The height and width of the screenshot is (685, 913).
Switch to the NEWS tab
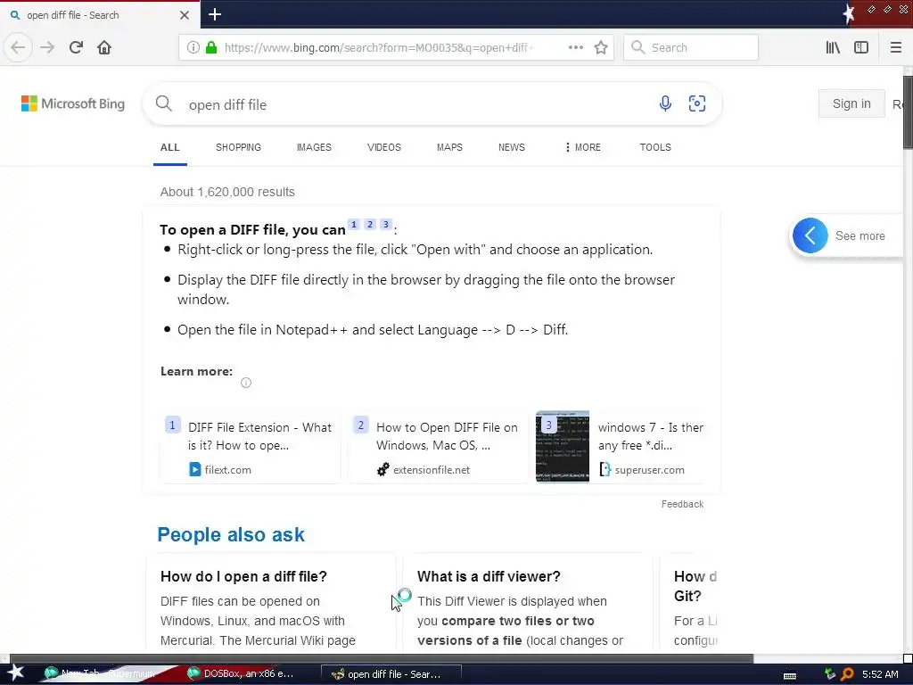511,147
